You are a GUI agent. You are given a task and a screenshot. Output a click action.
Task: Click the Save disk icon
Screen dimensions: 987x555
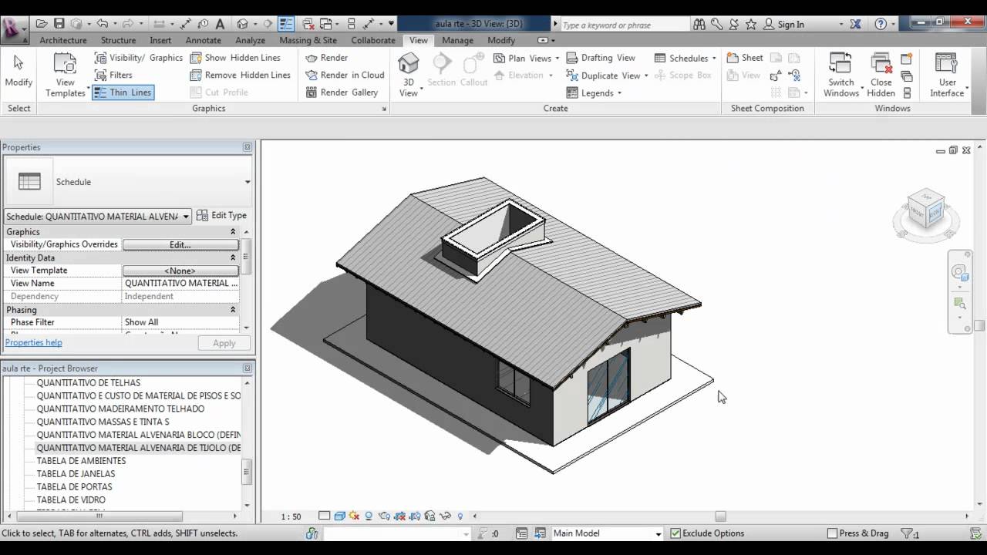(x=59, y=24)
